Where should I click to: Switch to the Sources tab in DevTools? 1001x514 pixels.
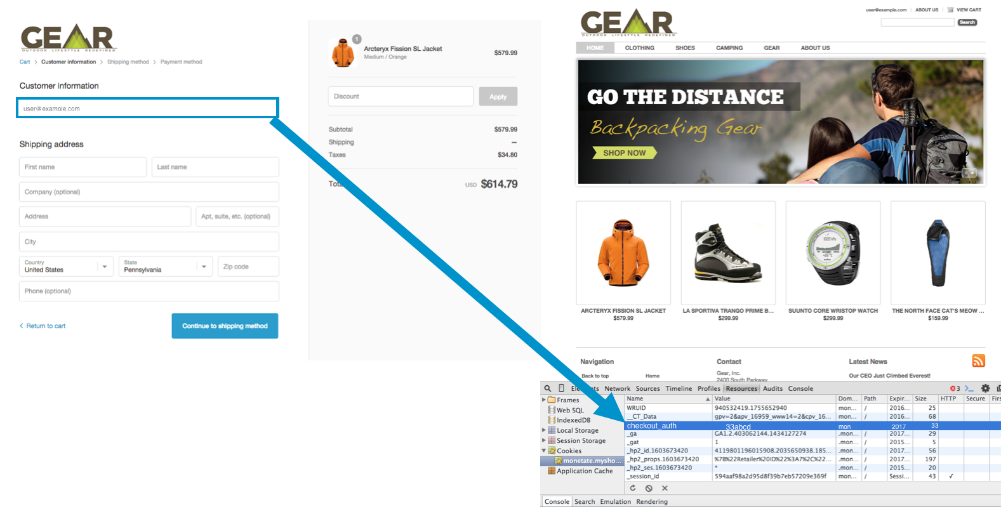click(x=647, y=388)
